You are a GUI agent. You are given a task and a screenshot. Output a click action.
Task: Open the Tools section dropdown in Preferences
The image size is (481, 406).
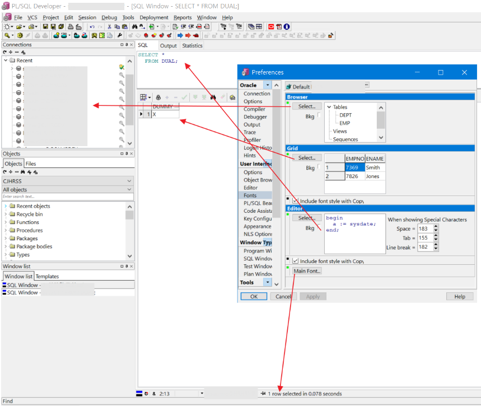click(x=268, y=282)
